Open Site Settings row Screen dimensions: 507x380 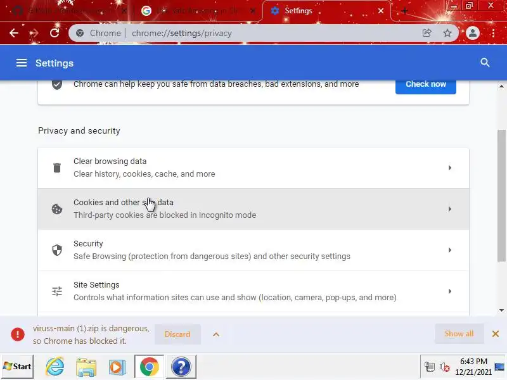(253, 291)
